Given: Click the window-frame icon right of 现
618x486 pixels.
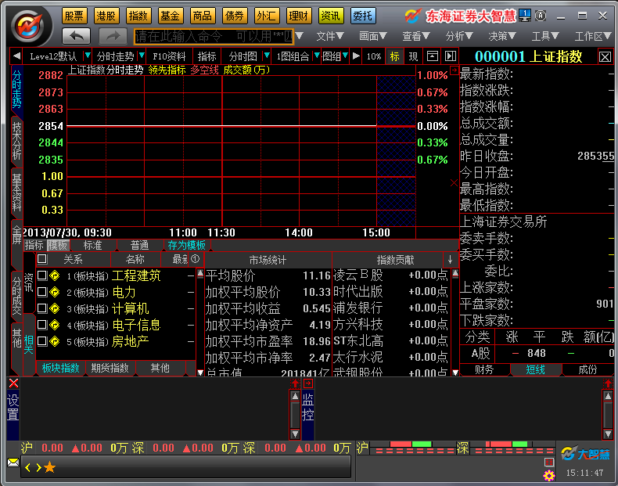Looking at the screenshot, I should pos(433,56).
